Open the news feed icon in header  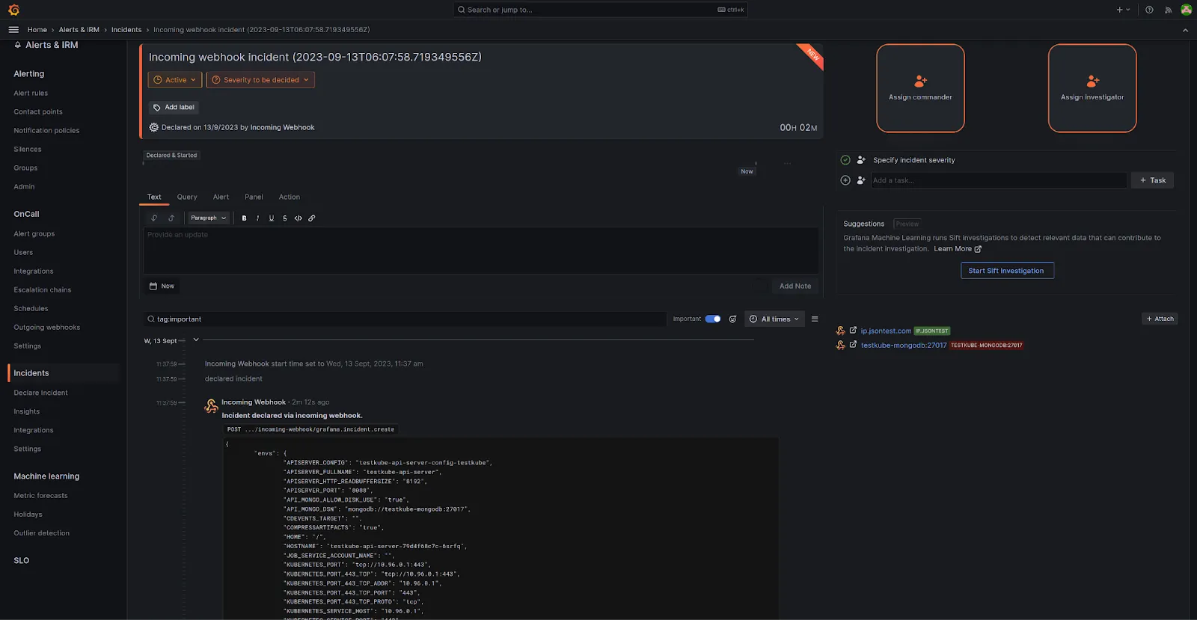pyautogui.click(x=1168, y=10)
